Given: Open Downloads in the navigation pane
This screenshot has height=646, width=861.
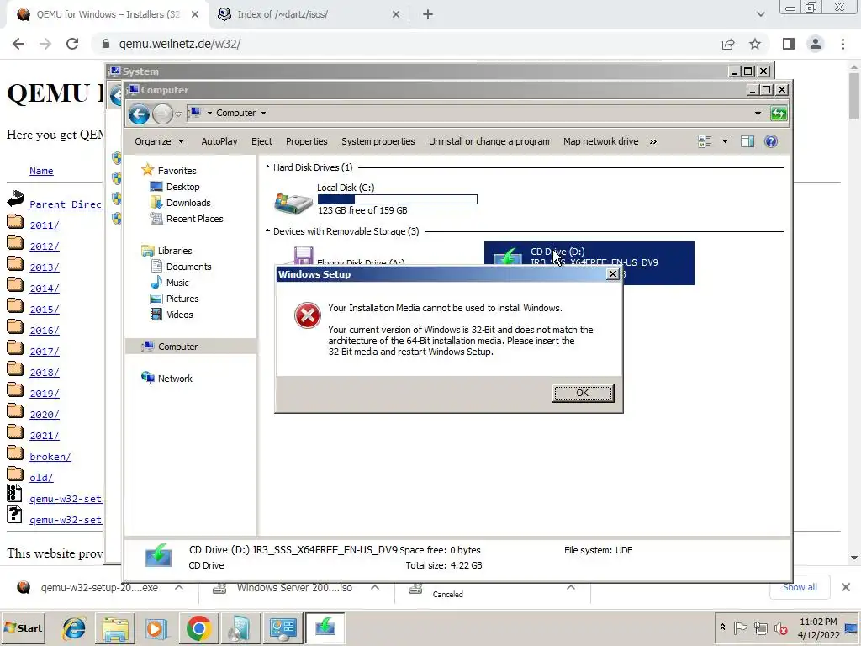Looking at the screenshot, I should click(188, 203).
